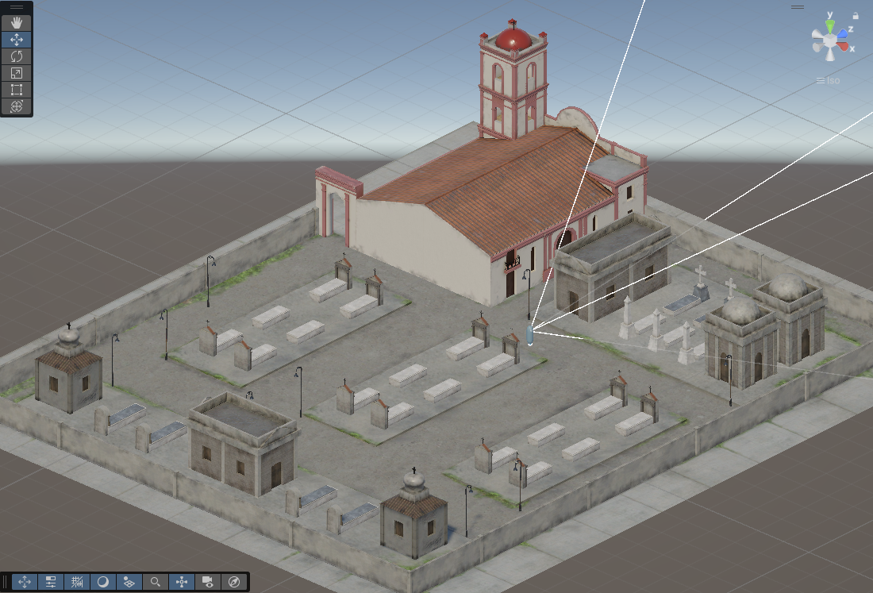Click the green Y axis cone
The height and width of the screenshot is (593, 873).
pos(830,25)
